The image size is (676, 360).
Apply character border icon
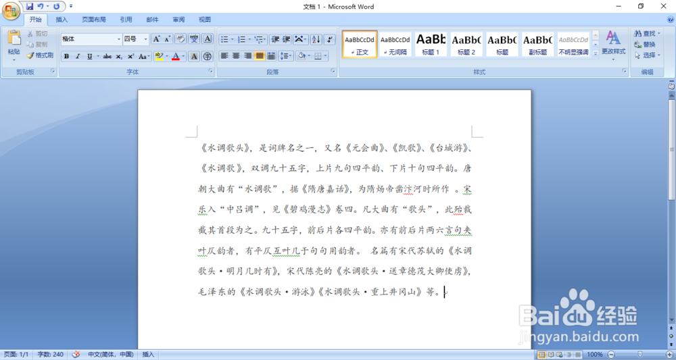coord(208,39)
